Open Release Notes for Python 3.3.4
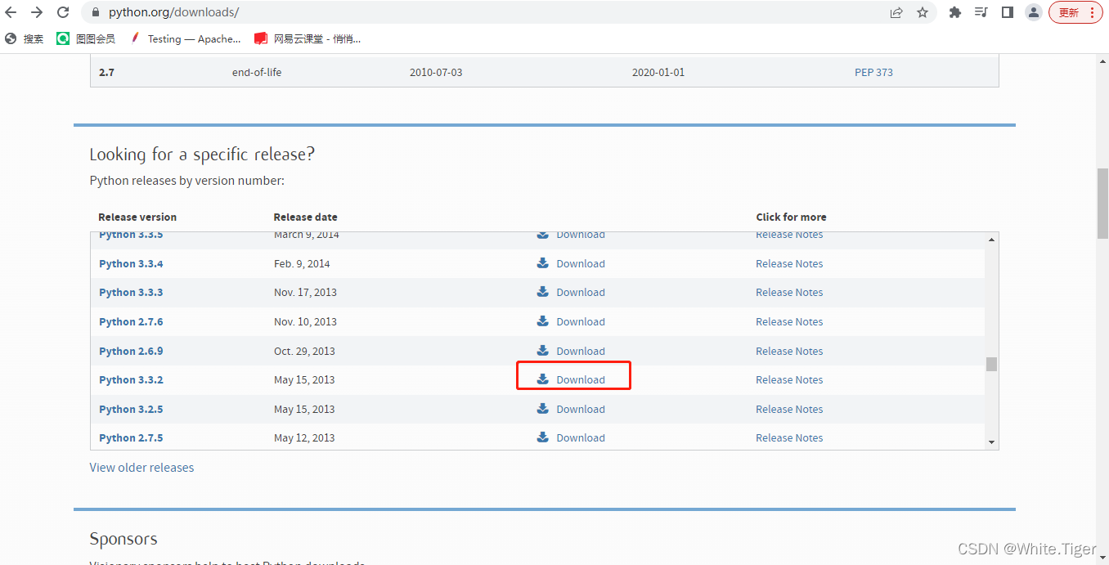Screen dimensions: 1109x565 click(789, 263)
